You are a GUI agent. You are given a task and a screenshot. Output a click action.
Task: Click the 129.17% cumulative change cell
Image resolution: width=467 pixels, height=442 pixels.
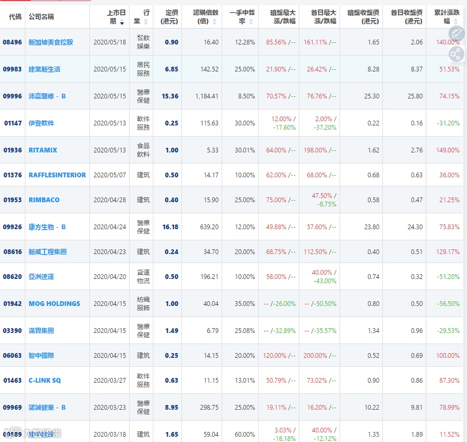(448, 252)
